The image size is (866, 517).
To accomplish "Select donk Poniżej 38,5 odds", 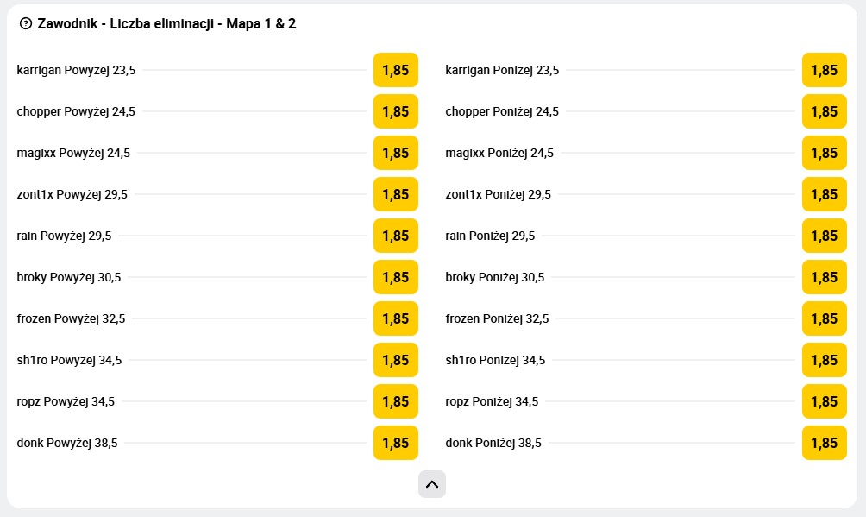I will 824,443.
